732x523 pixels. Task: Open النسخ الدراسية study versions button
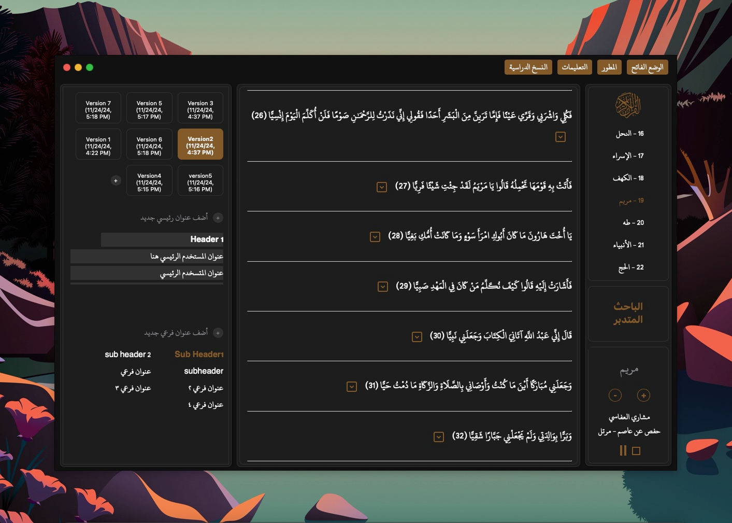pos(528,67)
